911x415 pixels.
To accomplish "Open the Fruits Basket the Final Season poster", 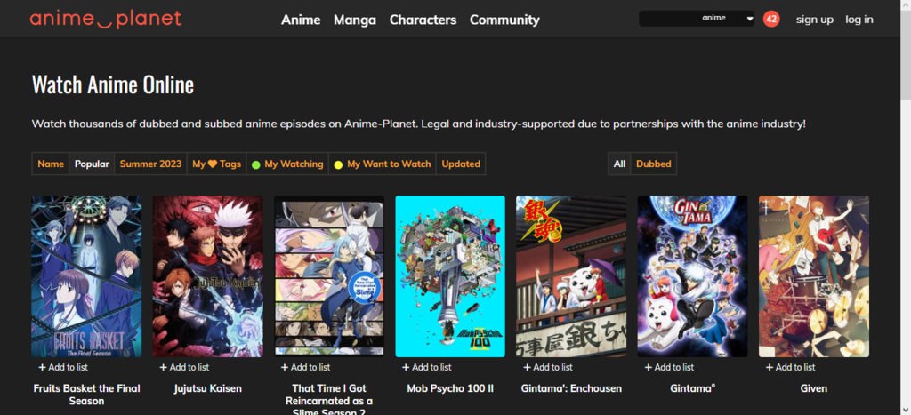I will (86, 276).
